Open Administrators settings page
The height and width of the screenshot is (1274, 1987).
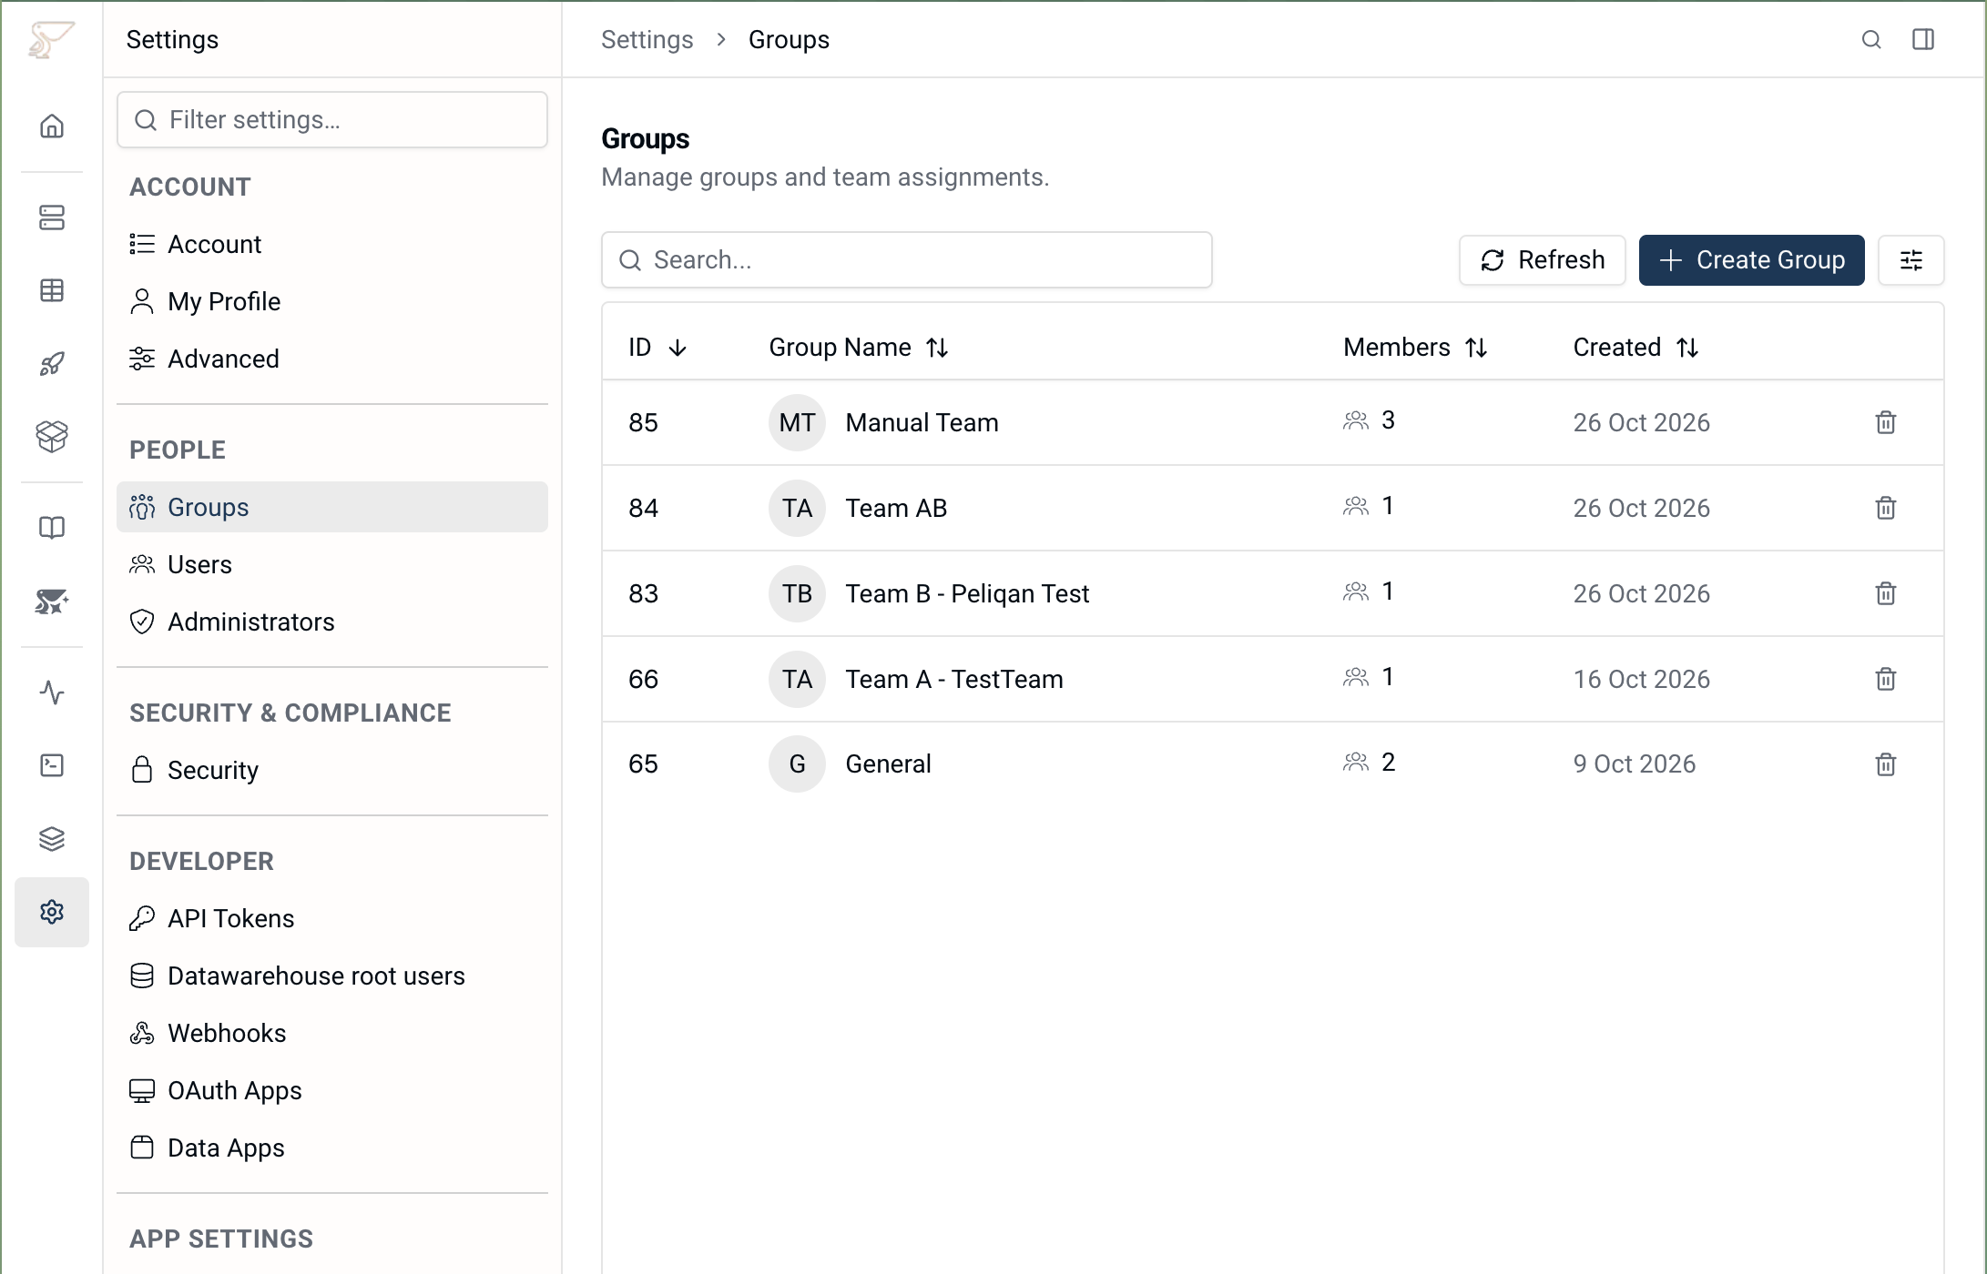pyautogui.click(x=332, y=622)
